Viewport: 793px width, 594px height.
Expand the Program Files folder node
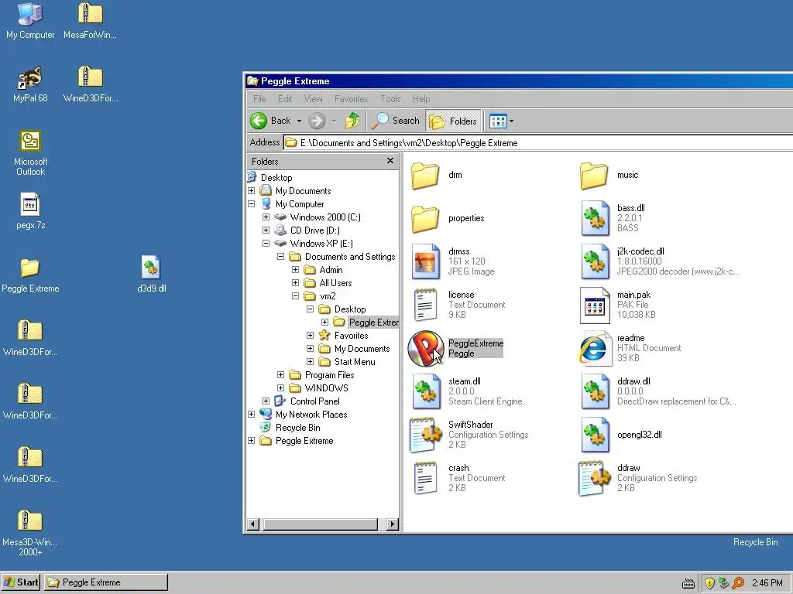pyautogui.click(x=280, y=375)
